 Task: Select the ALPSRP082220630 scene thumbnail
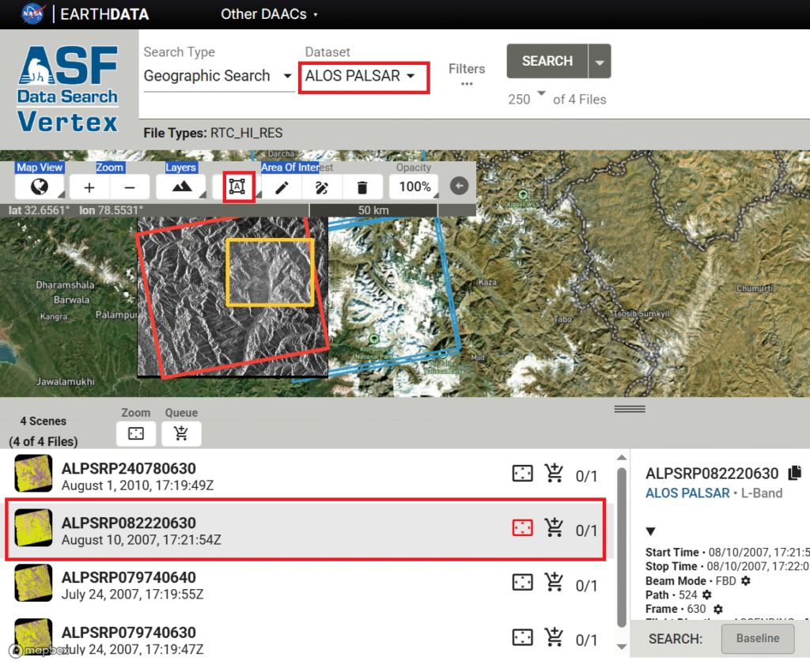pyautogui.click(x=33, y=527)
